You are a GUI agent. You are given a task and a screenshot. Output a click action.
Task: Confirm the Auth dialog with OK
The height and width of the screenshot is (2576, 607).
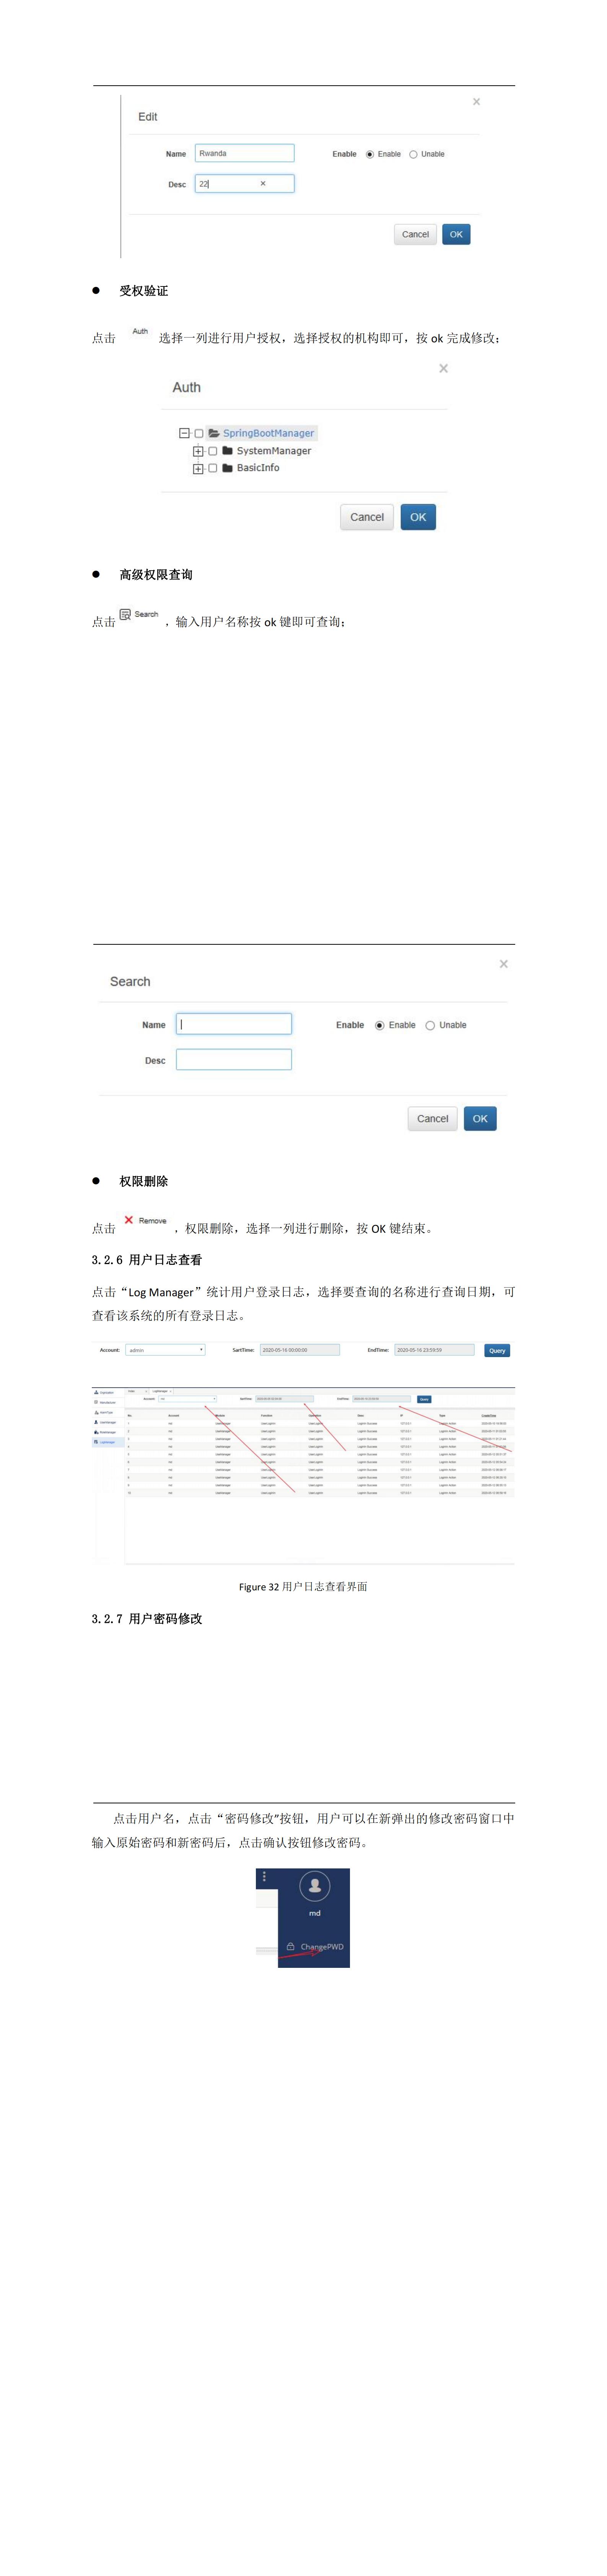(x=418, y=517)
